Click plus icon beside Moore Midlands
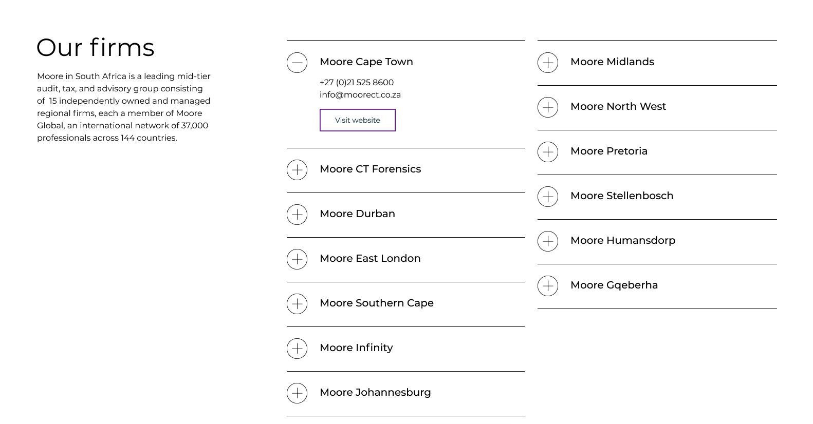Image resolution: width=813 pixels, height=424 pixels. (548, 63)
